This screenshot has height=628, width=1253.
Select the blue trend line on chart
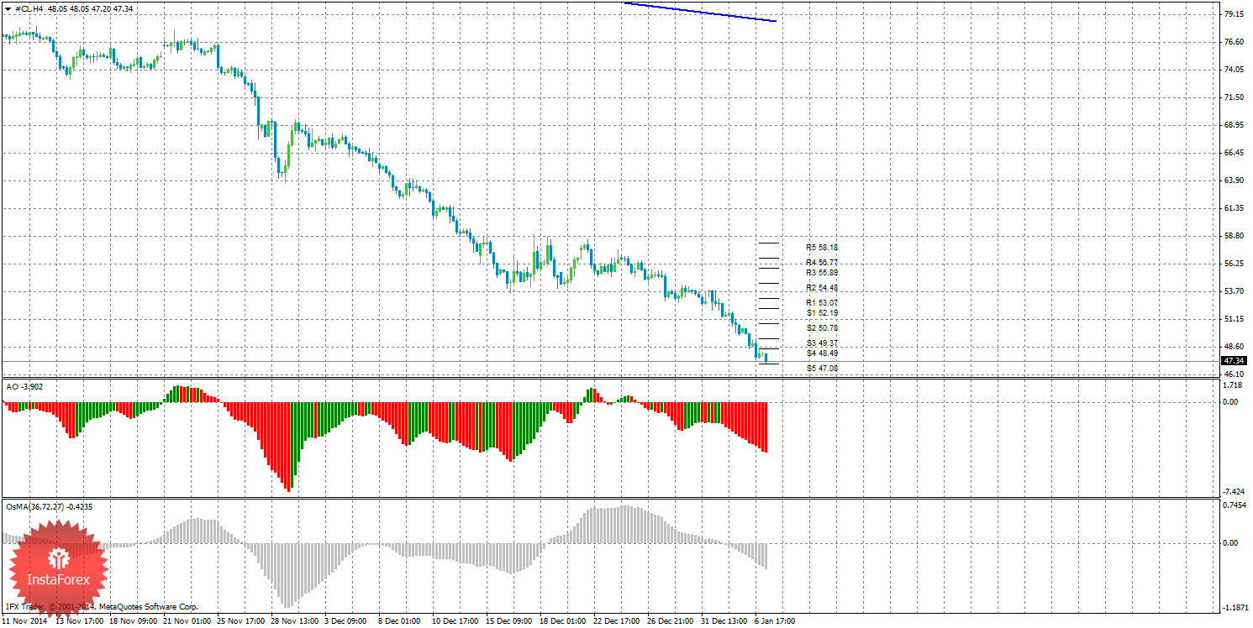(699, 12)
